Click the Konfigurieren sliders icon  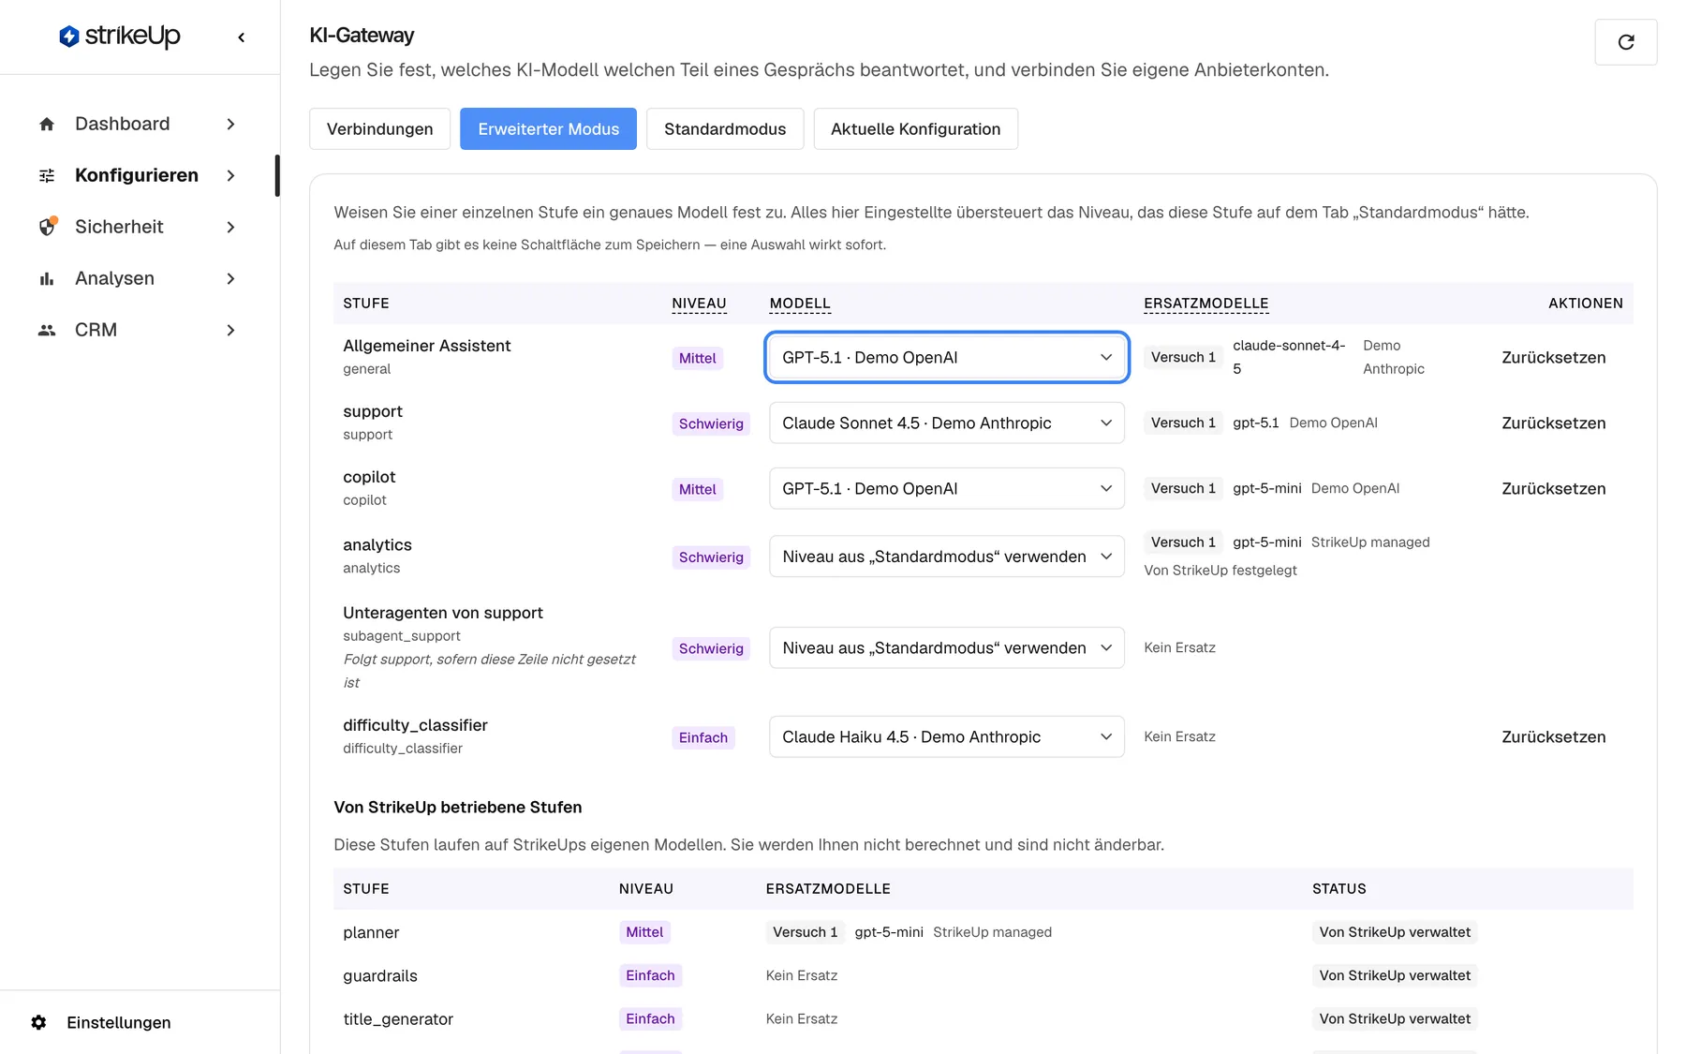[47, 175]
